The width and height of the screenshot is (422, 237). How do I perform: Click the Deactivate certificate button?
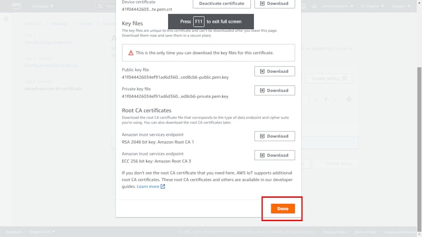tap(221, 3)
